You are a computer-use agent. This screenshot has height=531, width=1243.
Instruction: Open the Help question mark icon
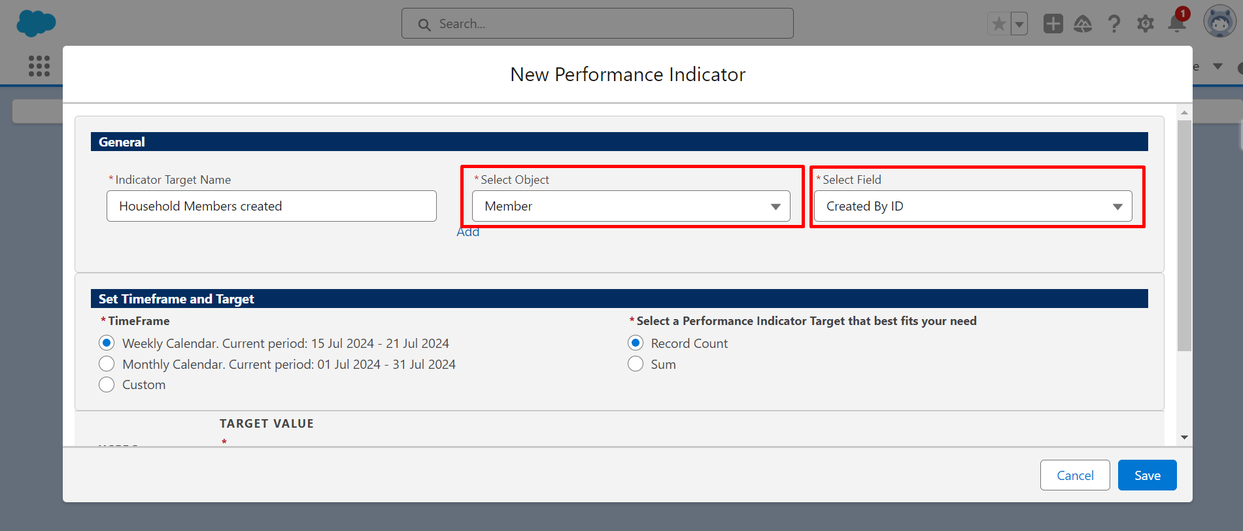click(1114, 24)
